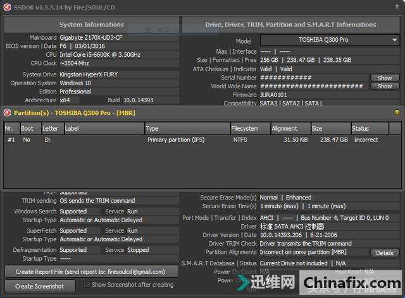405x298 pixels.
Task: Click the NTFS filesystem cell
Action: pos(240,140)
